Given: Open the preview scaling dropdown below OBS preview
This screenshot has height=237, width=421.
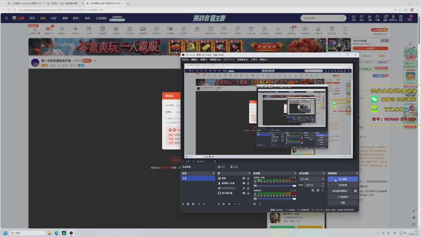Looking at the screenshot, I should coord(215,162).
